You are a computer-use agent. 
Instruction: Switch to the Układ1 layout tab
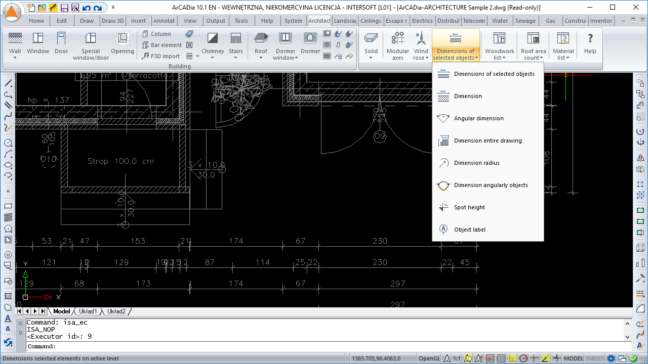pos(88,311)
